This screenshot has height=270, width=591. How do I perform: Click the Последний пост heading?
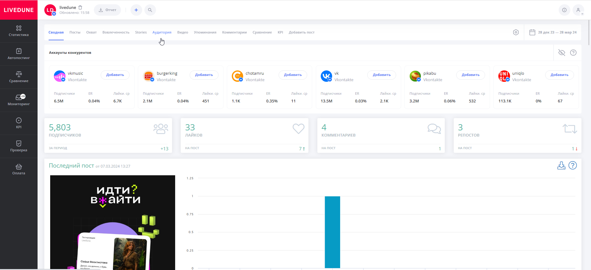click(71, 165)
